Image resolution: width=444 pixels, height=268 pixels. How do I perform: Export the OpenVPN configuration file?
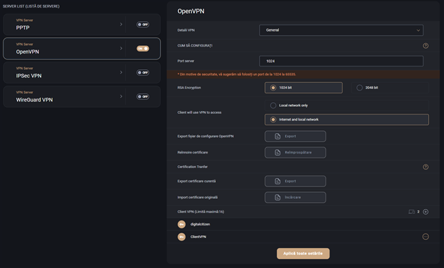tap(295, 136)
